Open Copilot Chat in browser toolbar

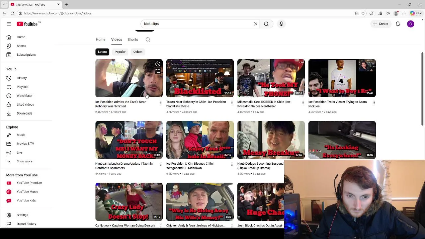(x=415, y=13)
